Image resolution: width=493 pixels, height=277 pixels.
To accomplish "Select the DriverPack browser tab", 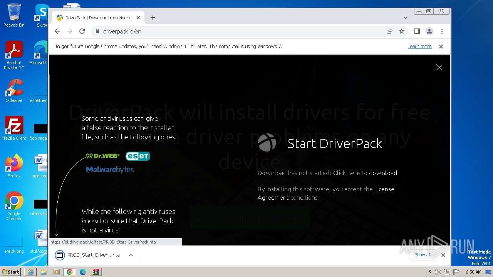I will (98, 18).
